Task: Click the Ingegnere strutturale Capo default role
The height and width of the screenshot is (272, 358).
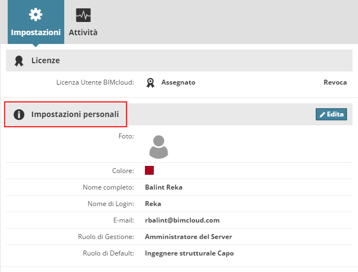Action: pyautogui.click(x=189, y=253)
